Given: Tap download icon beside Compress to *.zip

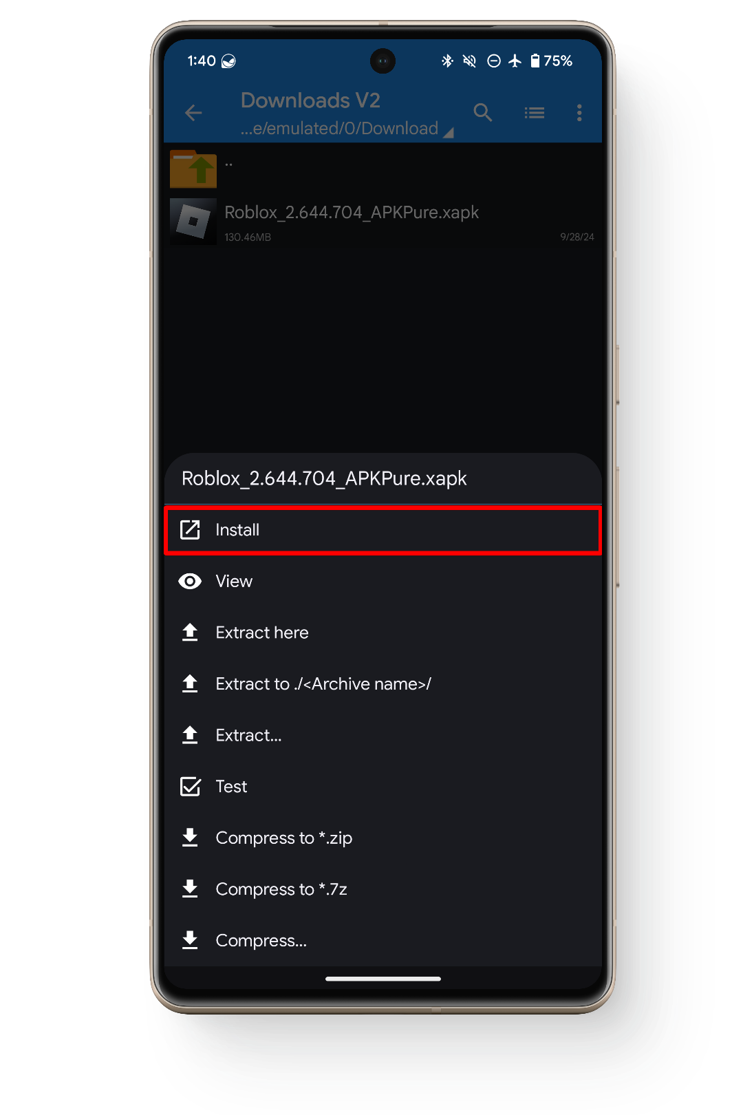Looking at the screenshot, I should point(190,838).
